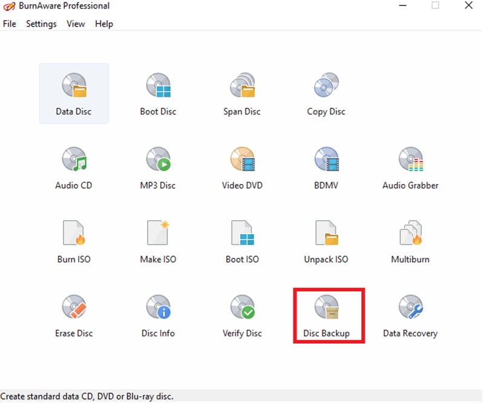Select the Erase Disc tool
The image size is (484, 403).
pyautogui.click(x=74, y=315)
